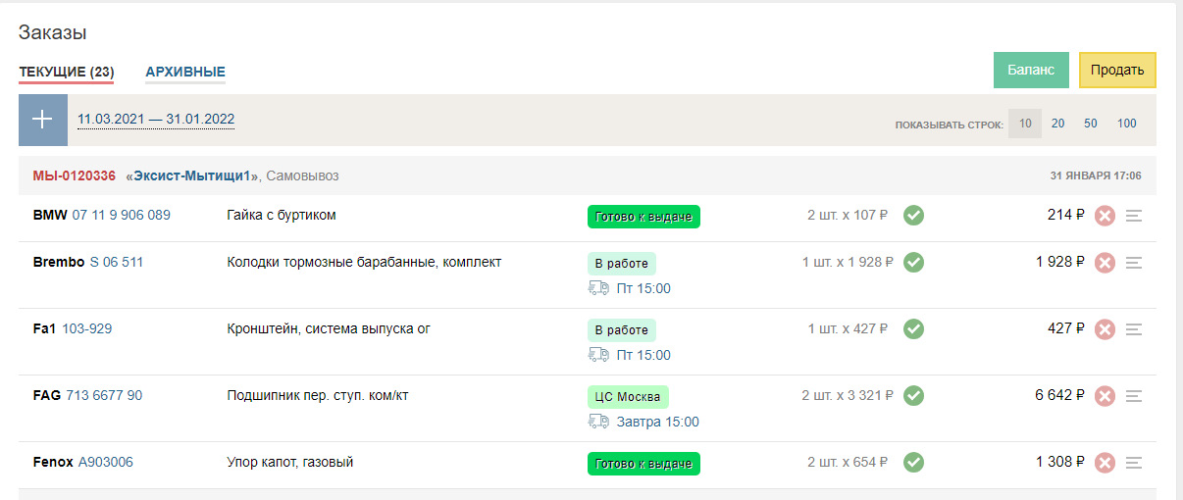This screenshot has width=1183, height=500.
Task: Delete the Fenox A903006 order line
Action: point(1105,463)
